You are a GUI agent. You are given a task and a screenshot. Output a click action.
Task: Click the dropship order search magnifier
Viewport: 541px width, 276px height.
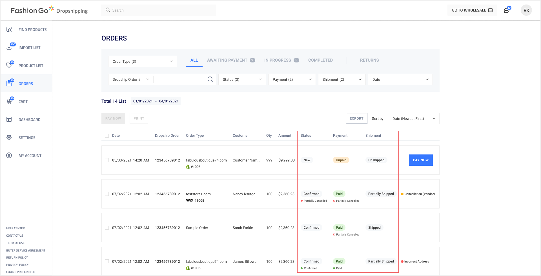point(210,79)
